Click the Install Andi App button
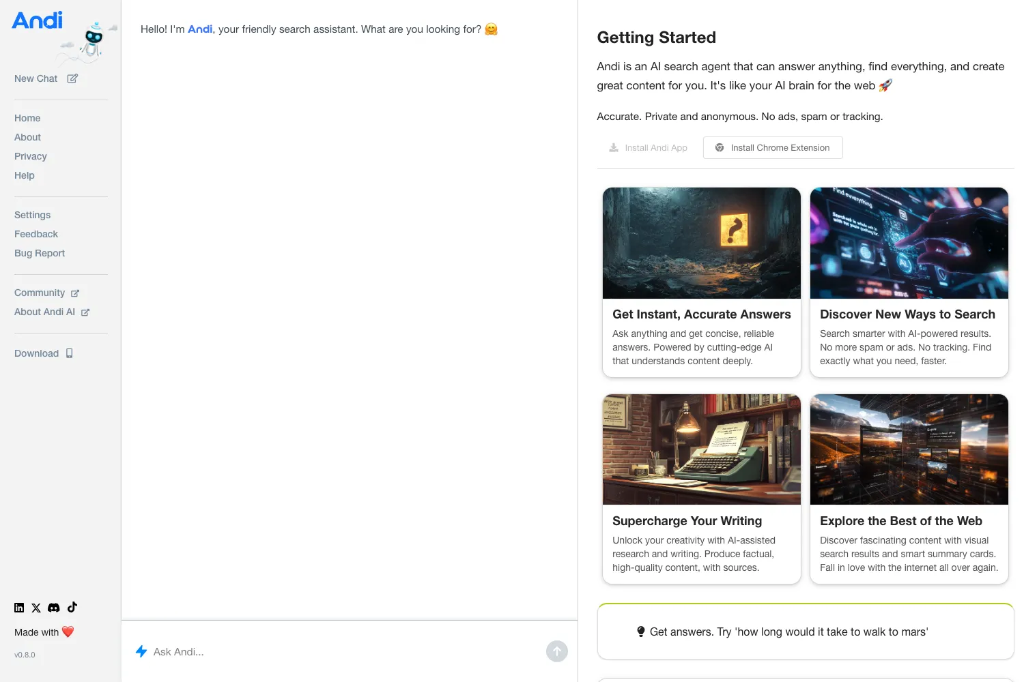The height and width of the screenshot is (682, 1024). click(649, 148)
